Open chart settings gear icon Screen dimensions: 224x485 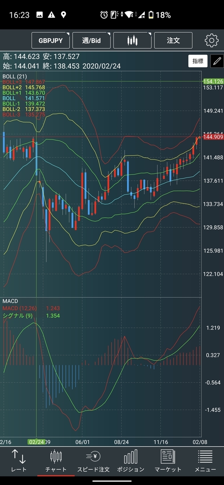tap(211, 40)
